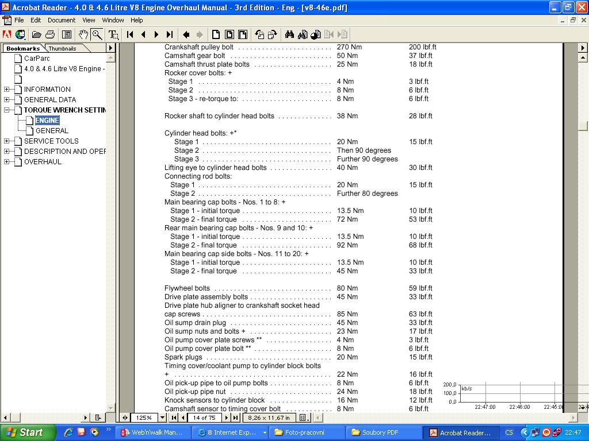The width and height of the screenshot is (589, 441).
Task: Toggle the Show/Hide Navigation Pane button
Action: 67,34
